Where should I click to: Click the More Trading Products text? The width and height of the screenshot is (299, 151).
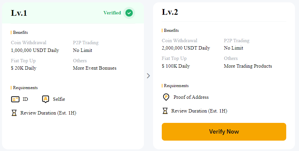[x=248, y=66]
